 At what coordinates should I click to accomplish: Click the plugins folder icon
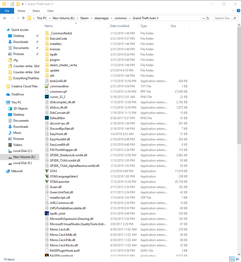click(x=47, y=60)
